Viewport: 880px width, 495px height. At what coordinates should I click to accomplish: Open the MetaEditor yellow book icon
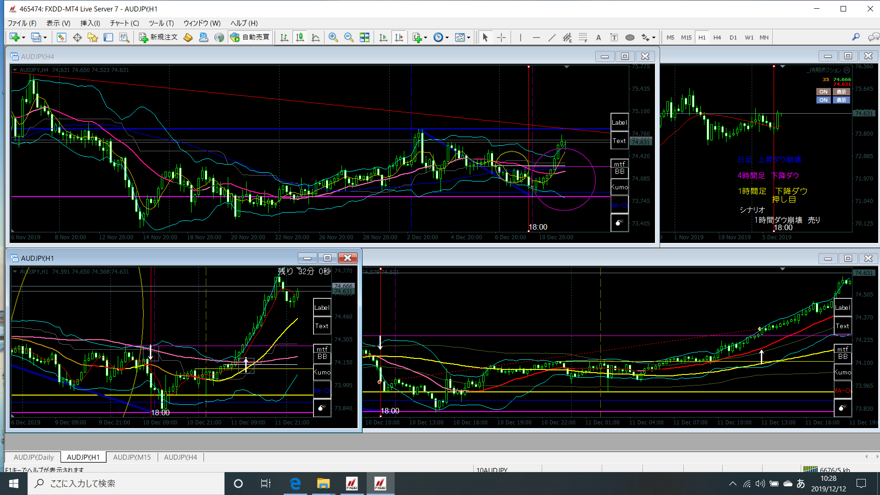188,38
